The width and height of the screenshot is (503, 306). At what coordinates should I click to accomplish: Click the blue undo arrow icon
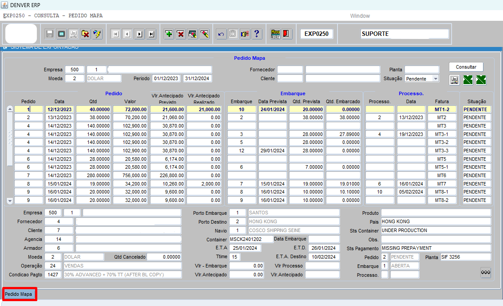[221, 34]
